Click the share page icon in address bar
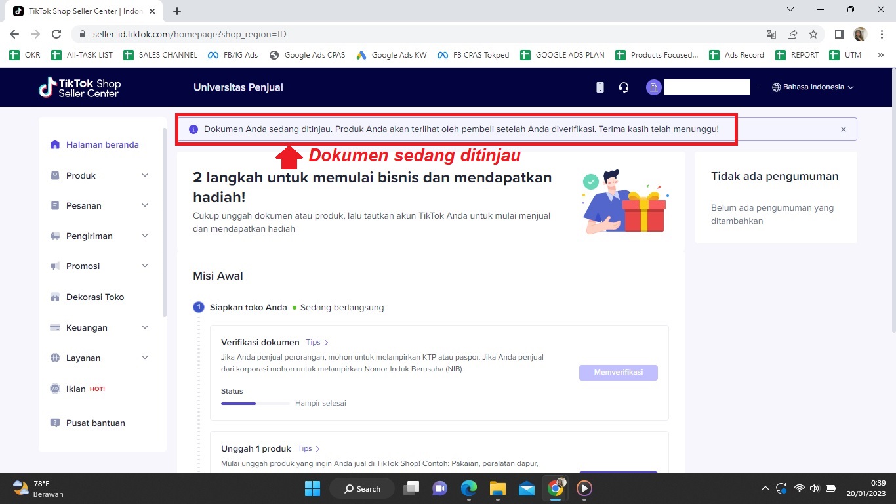 pyautogui.click(x=792, y=34)
